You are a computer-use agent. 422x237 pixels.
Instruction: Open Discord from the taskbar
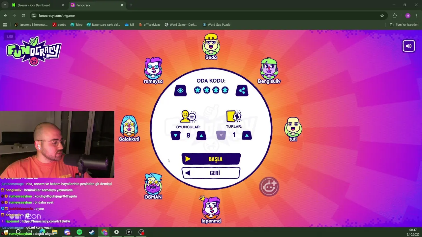coord(67,232)
